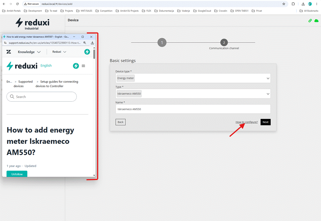Open the Competition bookmark folder
Image resolution: width=321 pixels, height=221 pixels.
coord(104,11)
